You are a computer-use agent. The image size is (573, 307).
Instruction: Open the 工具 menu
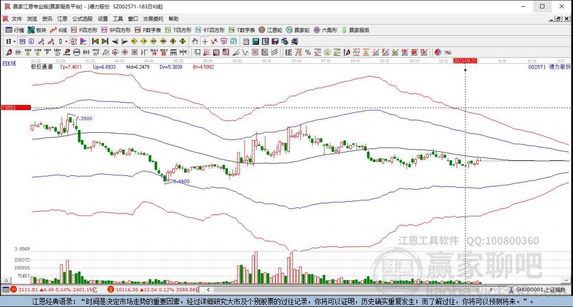click(x=118, y=18)
